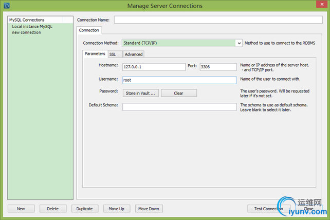
Task: Click the 'Hostname:' label
Action: [x=108, y=65]
